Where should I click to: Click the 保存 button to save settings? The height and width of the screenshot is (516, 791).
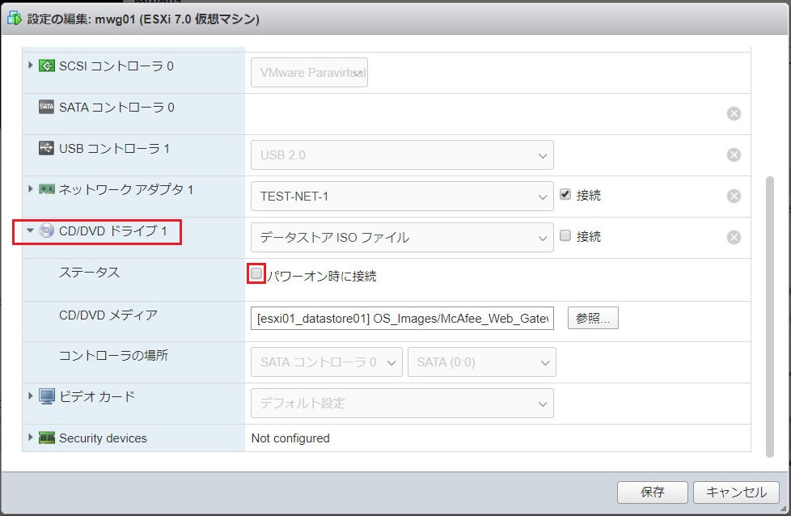(x=652, y=492)
